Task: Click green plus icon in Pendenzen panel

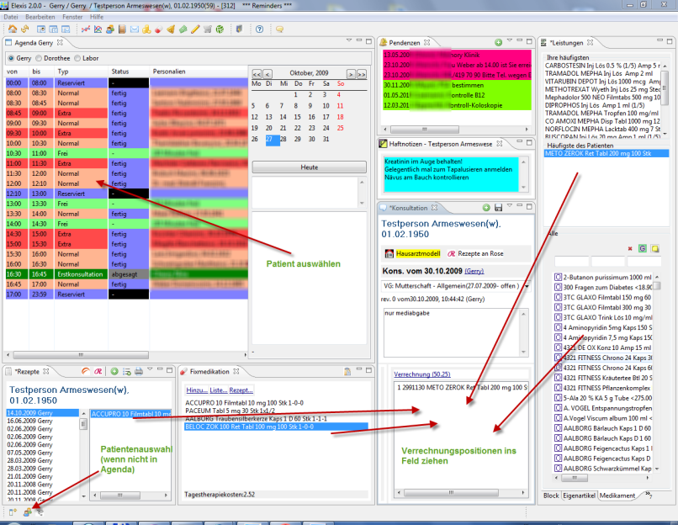Action: pos(499,42)
